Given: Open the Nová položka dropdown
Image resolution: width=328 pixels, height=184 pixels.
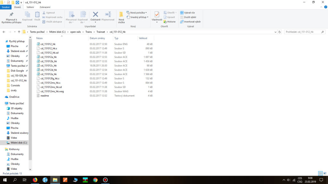Looking at the screenshot, I should [x=137, y=13].
